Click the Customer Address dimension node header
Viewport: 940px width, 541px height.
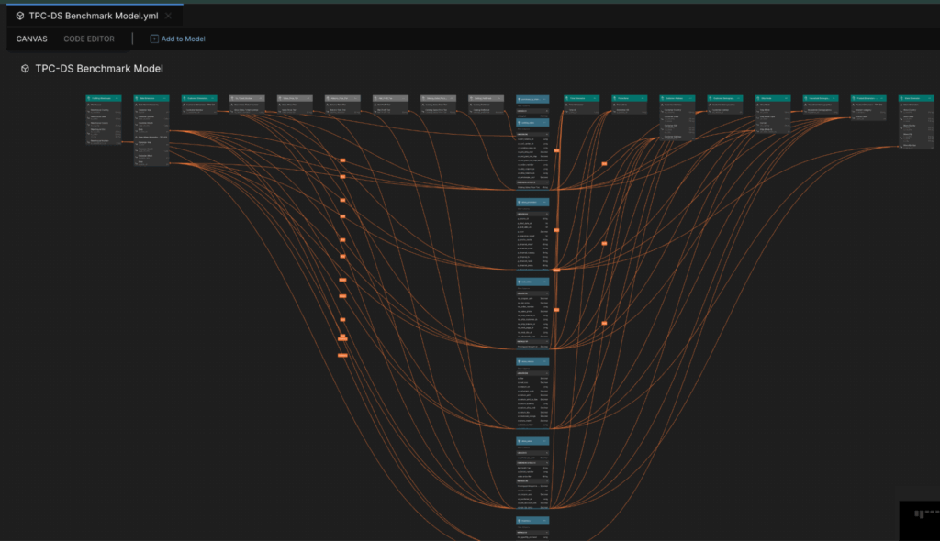click(677, 98)
